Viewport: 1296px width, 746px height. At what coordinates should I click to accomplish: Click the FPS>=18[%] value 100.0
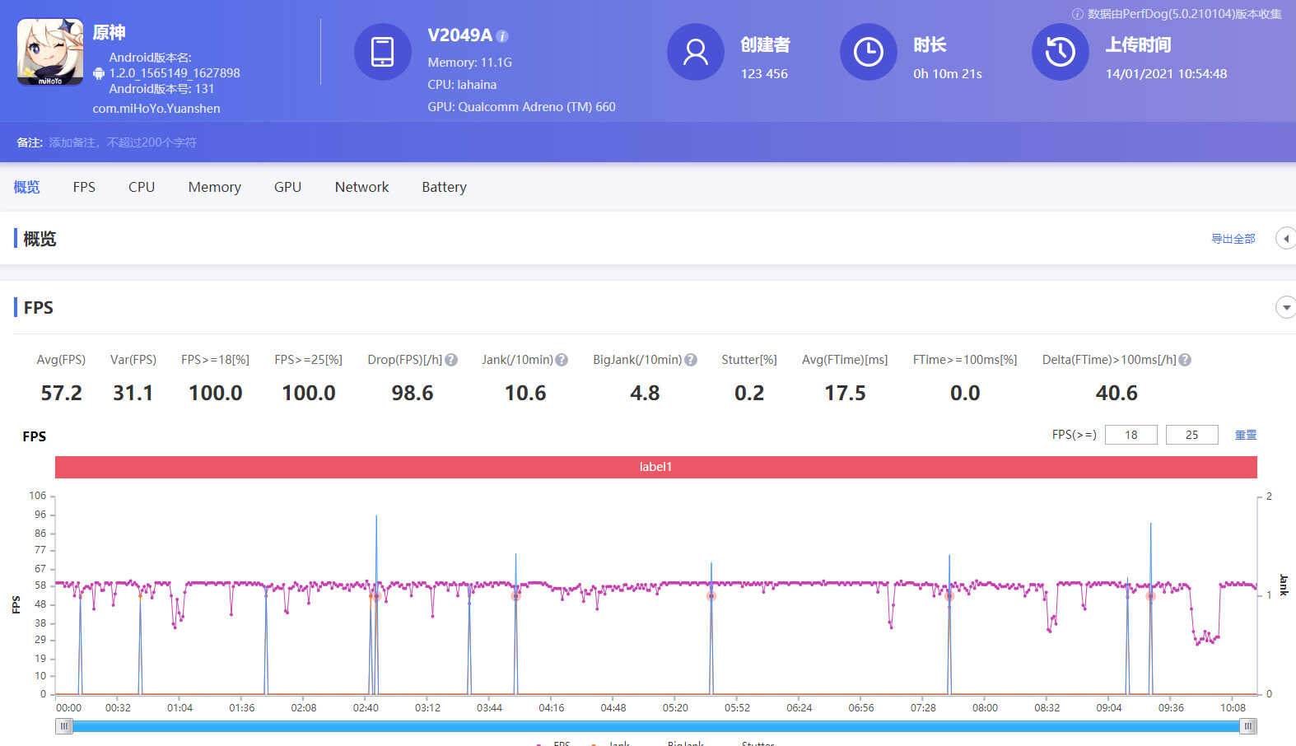216,394
